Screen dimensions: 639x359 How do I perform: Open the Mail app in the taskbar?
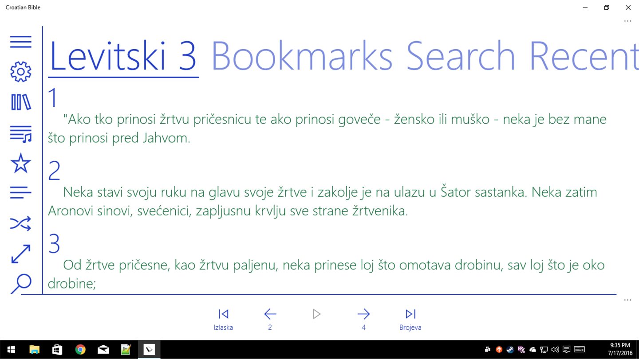pyautogui.click(x=103, y=350)
